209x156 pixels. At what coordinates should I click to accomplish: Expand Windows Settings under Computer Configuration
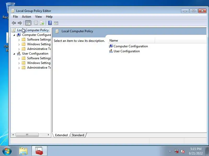(19, 44)
